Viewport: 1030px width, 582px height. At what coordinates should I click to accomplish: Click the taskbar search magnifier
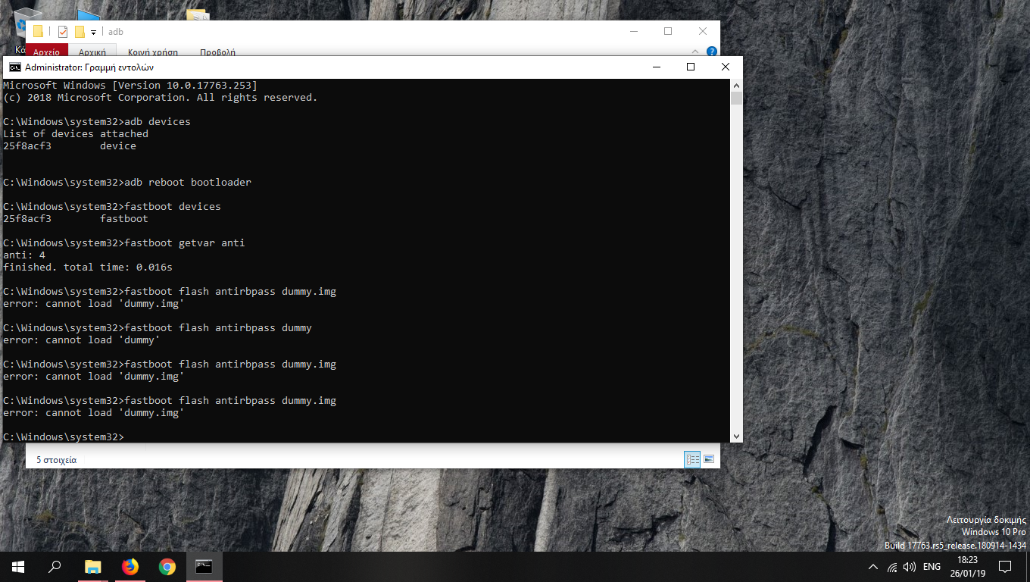click(x=55, y=567)
